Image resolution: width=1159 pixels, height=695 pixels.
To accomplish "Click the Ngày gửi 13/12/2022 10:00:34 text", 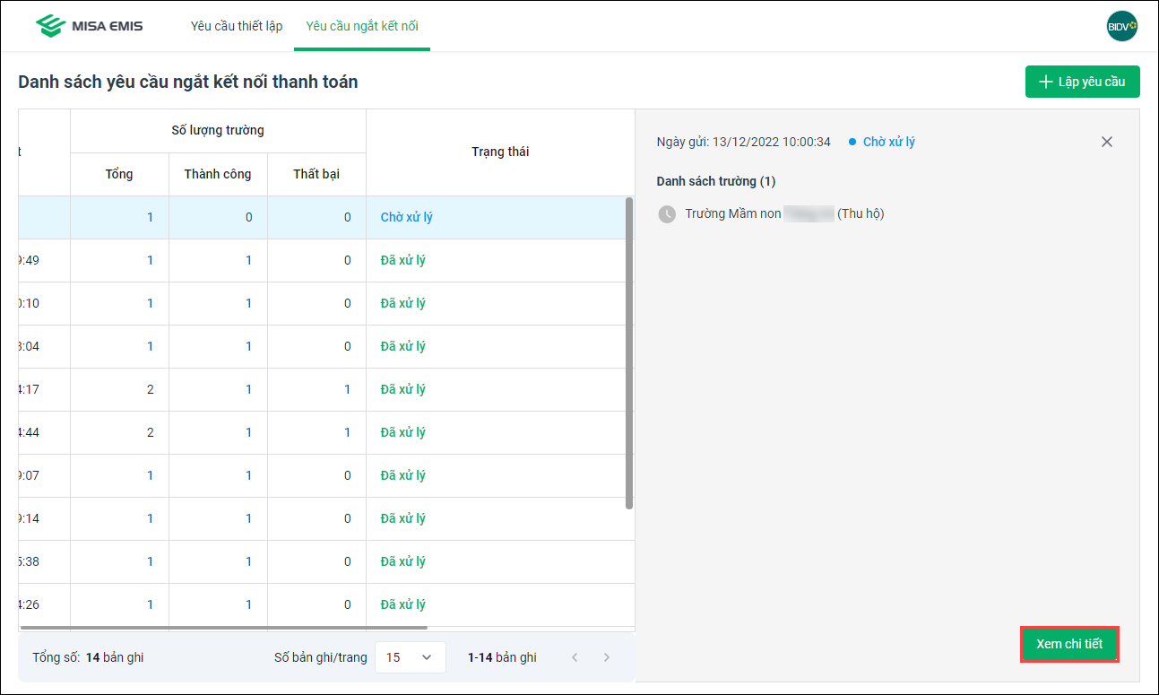I will pos(743,142).
